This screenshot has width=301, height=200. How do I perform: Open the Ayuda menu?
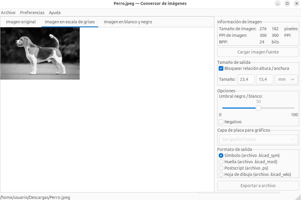pos(55,13)
